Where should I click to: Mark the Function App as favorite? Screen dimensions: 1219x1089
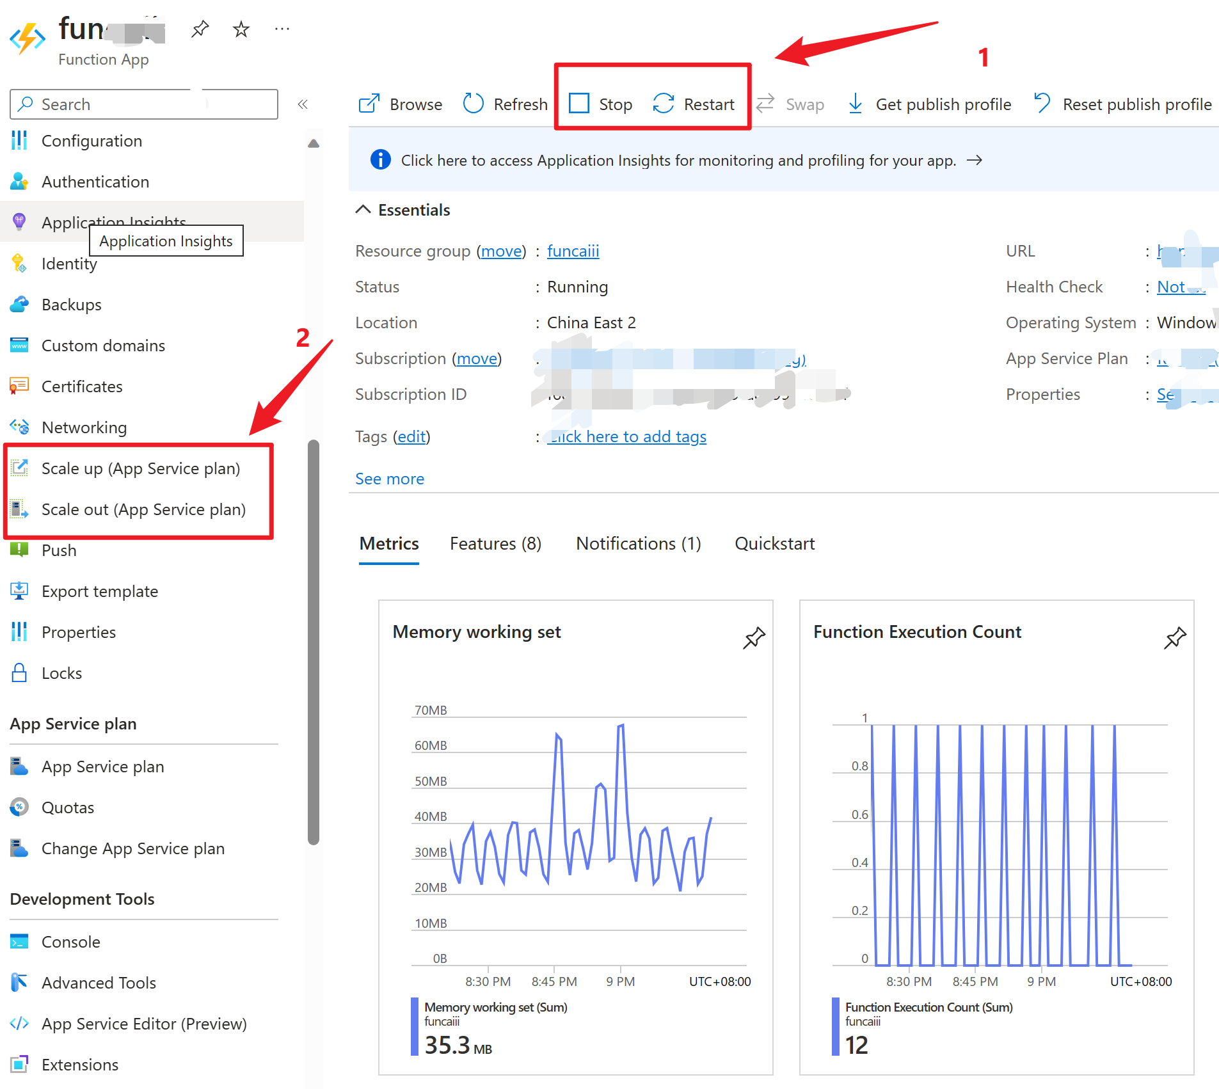pyautogui.click(x=241, y=29)
